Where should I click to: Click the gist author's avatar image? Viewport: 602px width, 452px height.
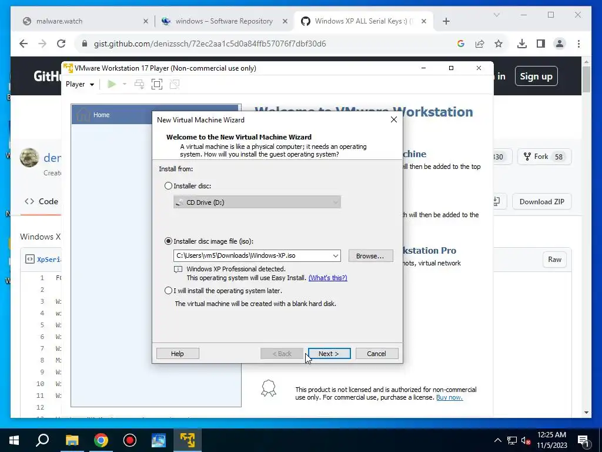pyautogui.click(x=29, y=158)
